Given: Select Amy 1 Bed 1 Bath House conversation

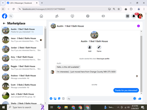Looking at the screenshot, I should [x=22, y=58].
